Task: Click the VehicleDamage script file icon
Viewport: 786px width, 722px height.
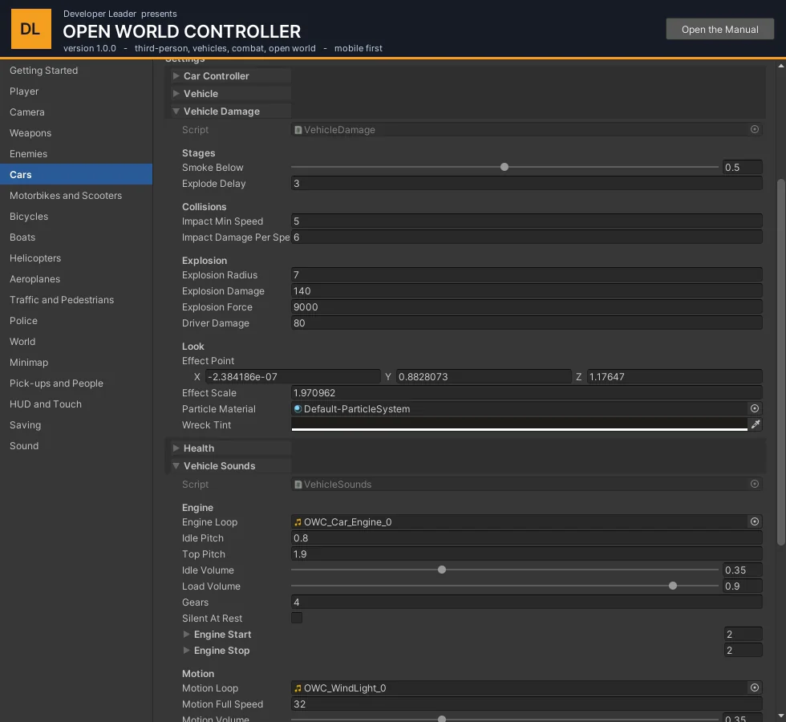Action: 298,130
